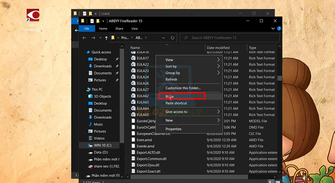Click the properties checkmark in quick access toolbar
The image size is (335, 183).
[92, 21]
